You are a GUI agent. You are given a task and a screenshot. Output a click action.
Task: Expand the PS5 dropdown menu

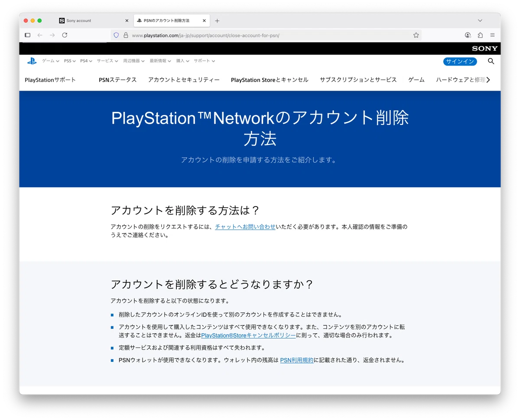click(x=70, y=61)
